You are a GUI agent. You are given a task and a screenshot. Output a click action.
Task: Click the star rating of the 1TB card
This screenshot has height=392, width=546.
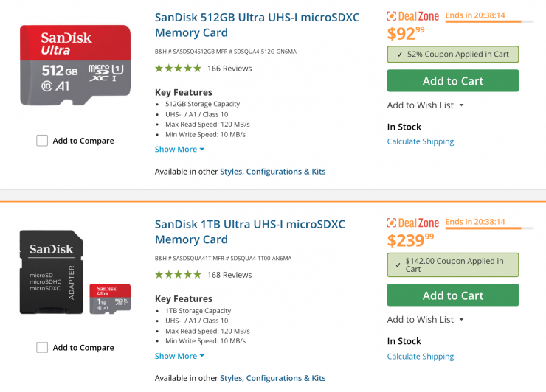tap(178, 275)
